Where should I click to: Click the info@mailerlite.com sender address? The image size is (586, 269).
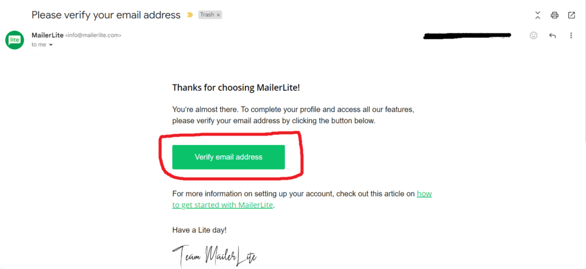93,35
